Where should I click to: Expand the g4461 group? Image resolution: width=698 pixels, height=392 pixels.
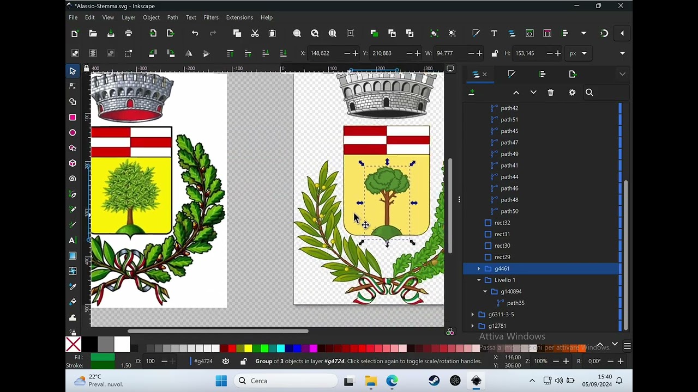(x=479, y=268)
